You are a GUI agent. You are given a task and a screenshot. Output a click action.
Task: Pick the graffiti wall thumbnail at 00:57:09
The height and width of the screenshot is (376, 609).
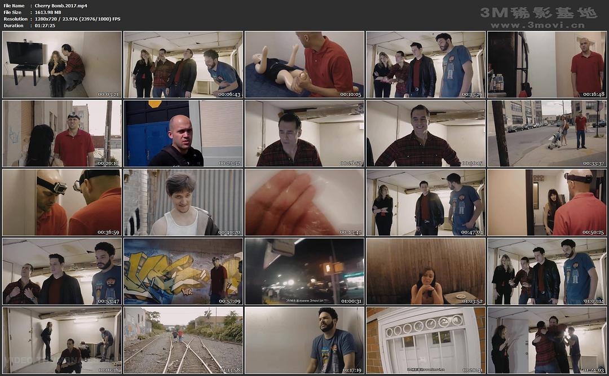point(183,271)
